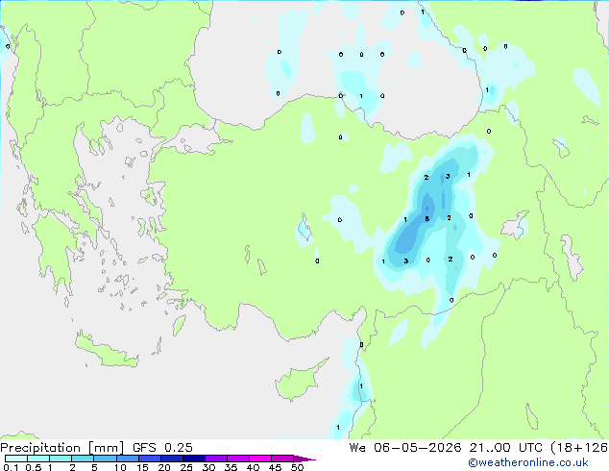Click the island of Crete on the map
This screenshot has height=471, width=609.
click(107, 352)
